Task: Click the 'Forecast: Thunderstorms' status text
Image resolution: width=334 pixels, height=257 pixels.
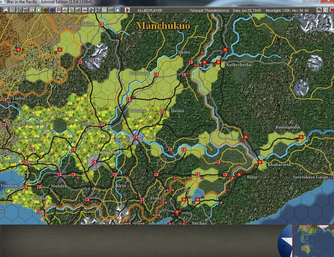Action: click(210, 11)
